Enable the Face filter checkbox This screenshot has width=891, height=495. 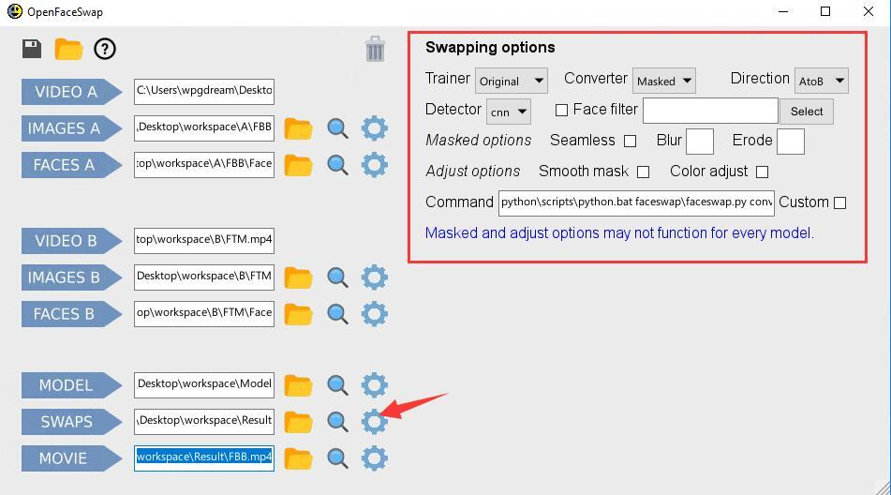561,111
